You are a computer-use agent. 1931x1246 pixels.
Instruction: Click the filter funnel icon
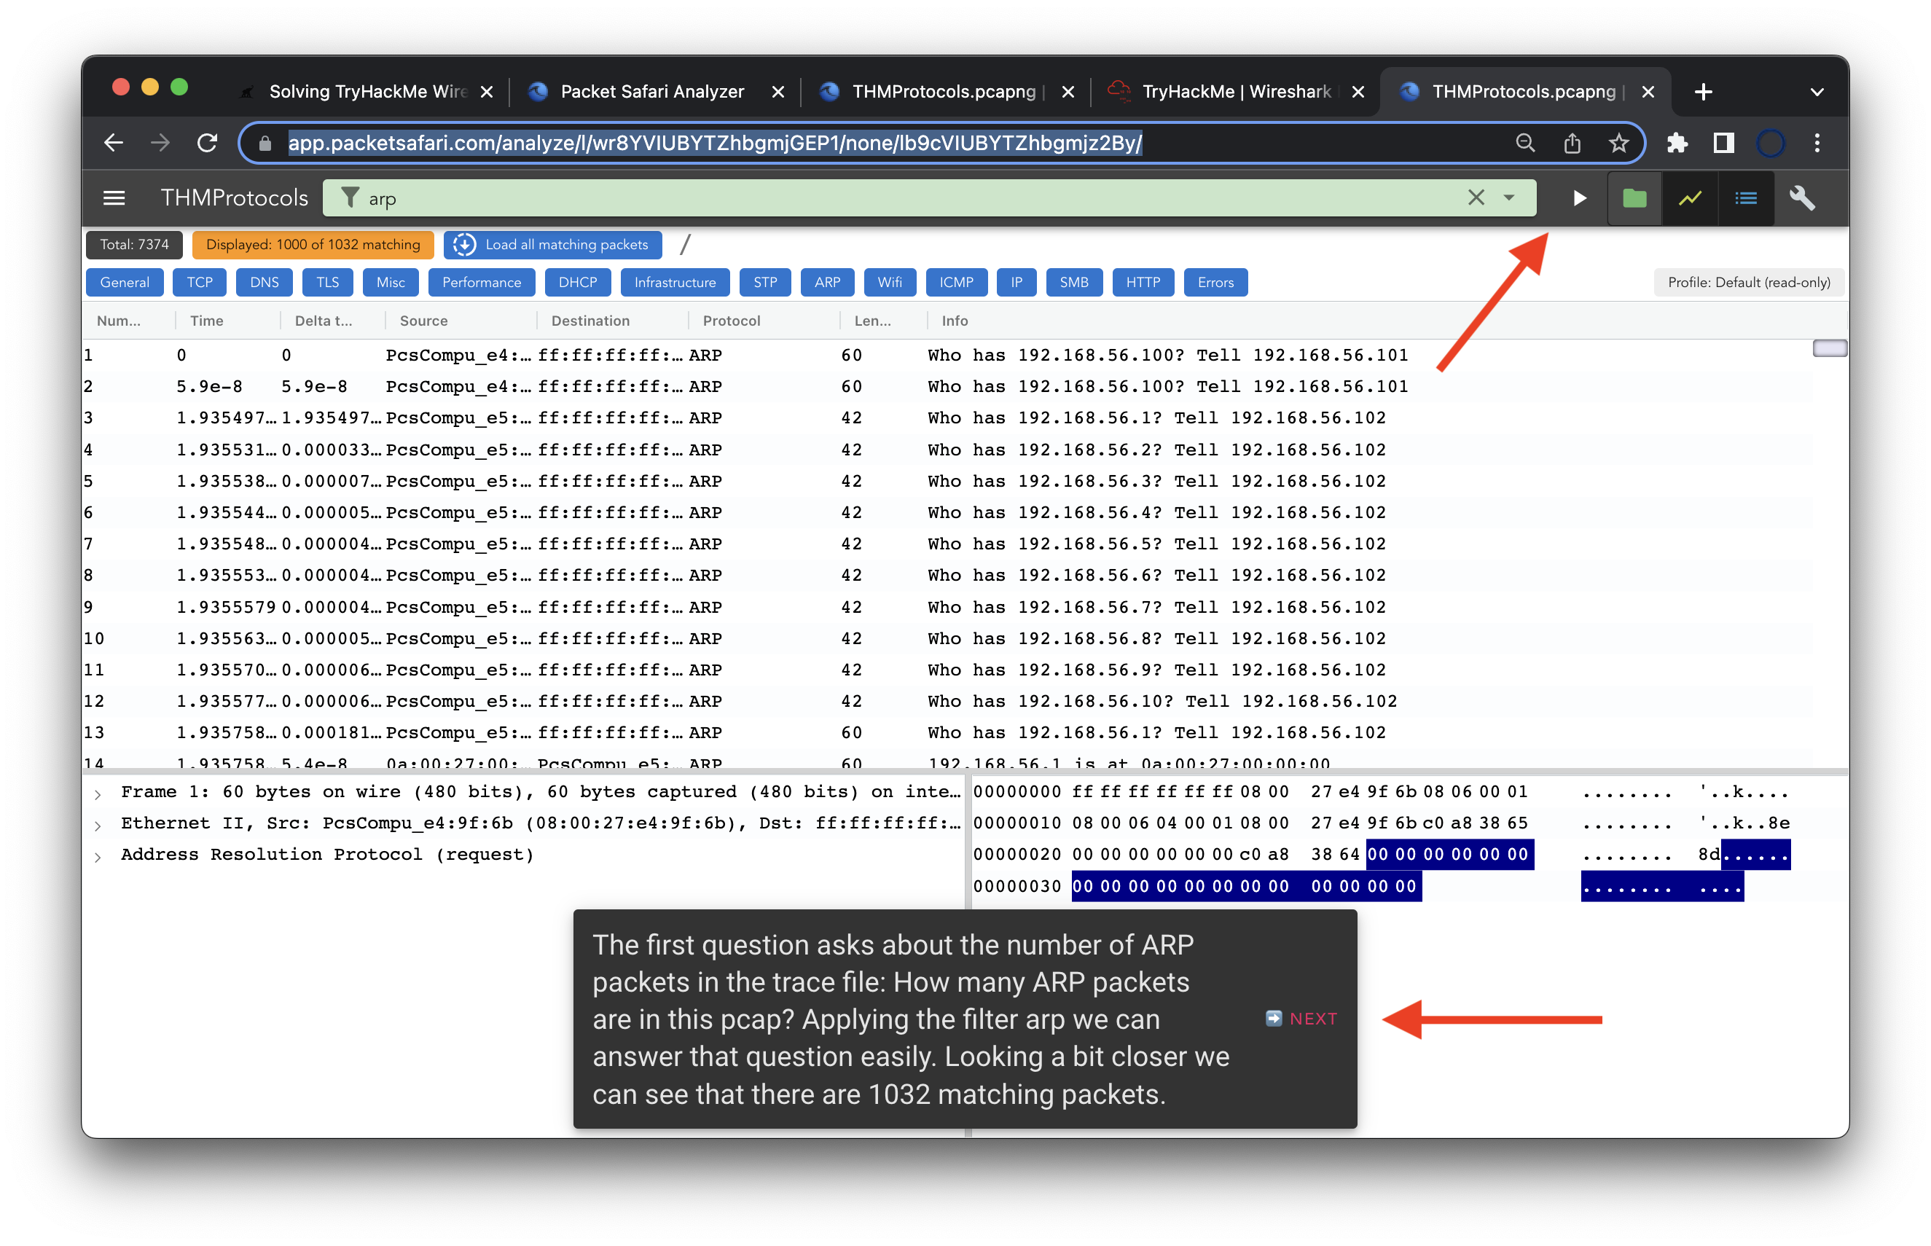click(350, 198)
